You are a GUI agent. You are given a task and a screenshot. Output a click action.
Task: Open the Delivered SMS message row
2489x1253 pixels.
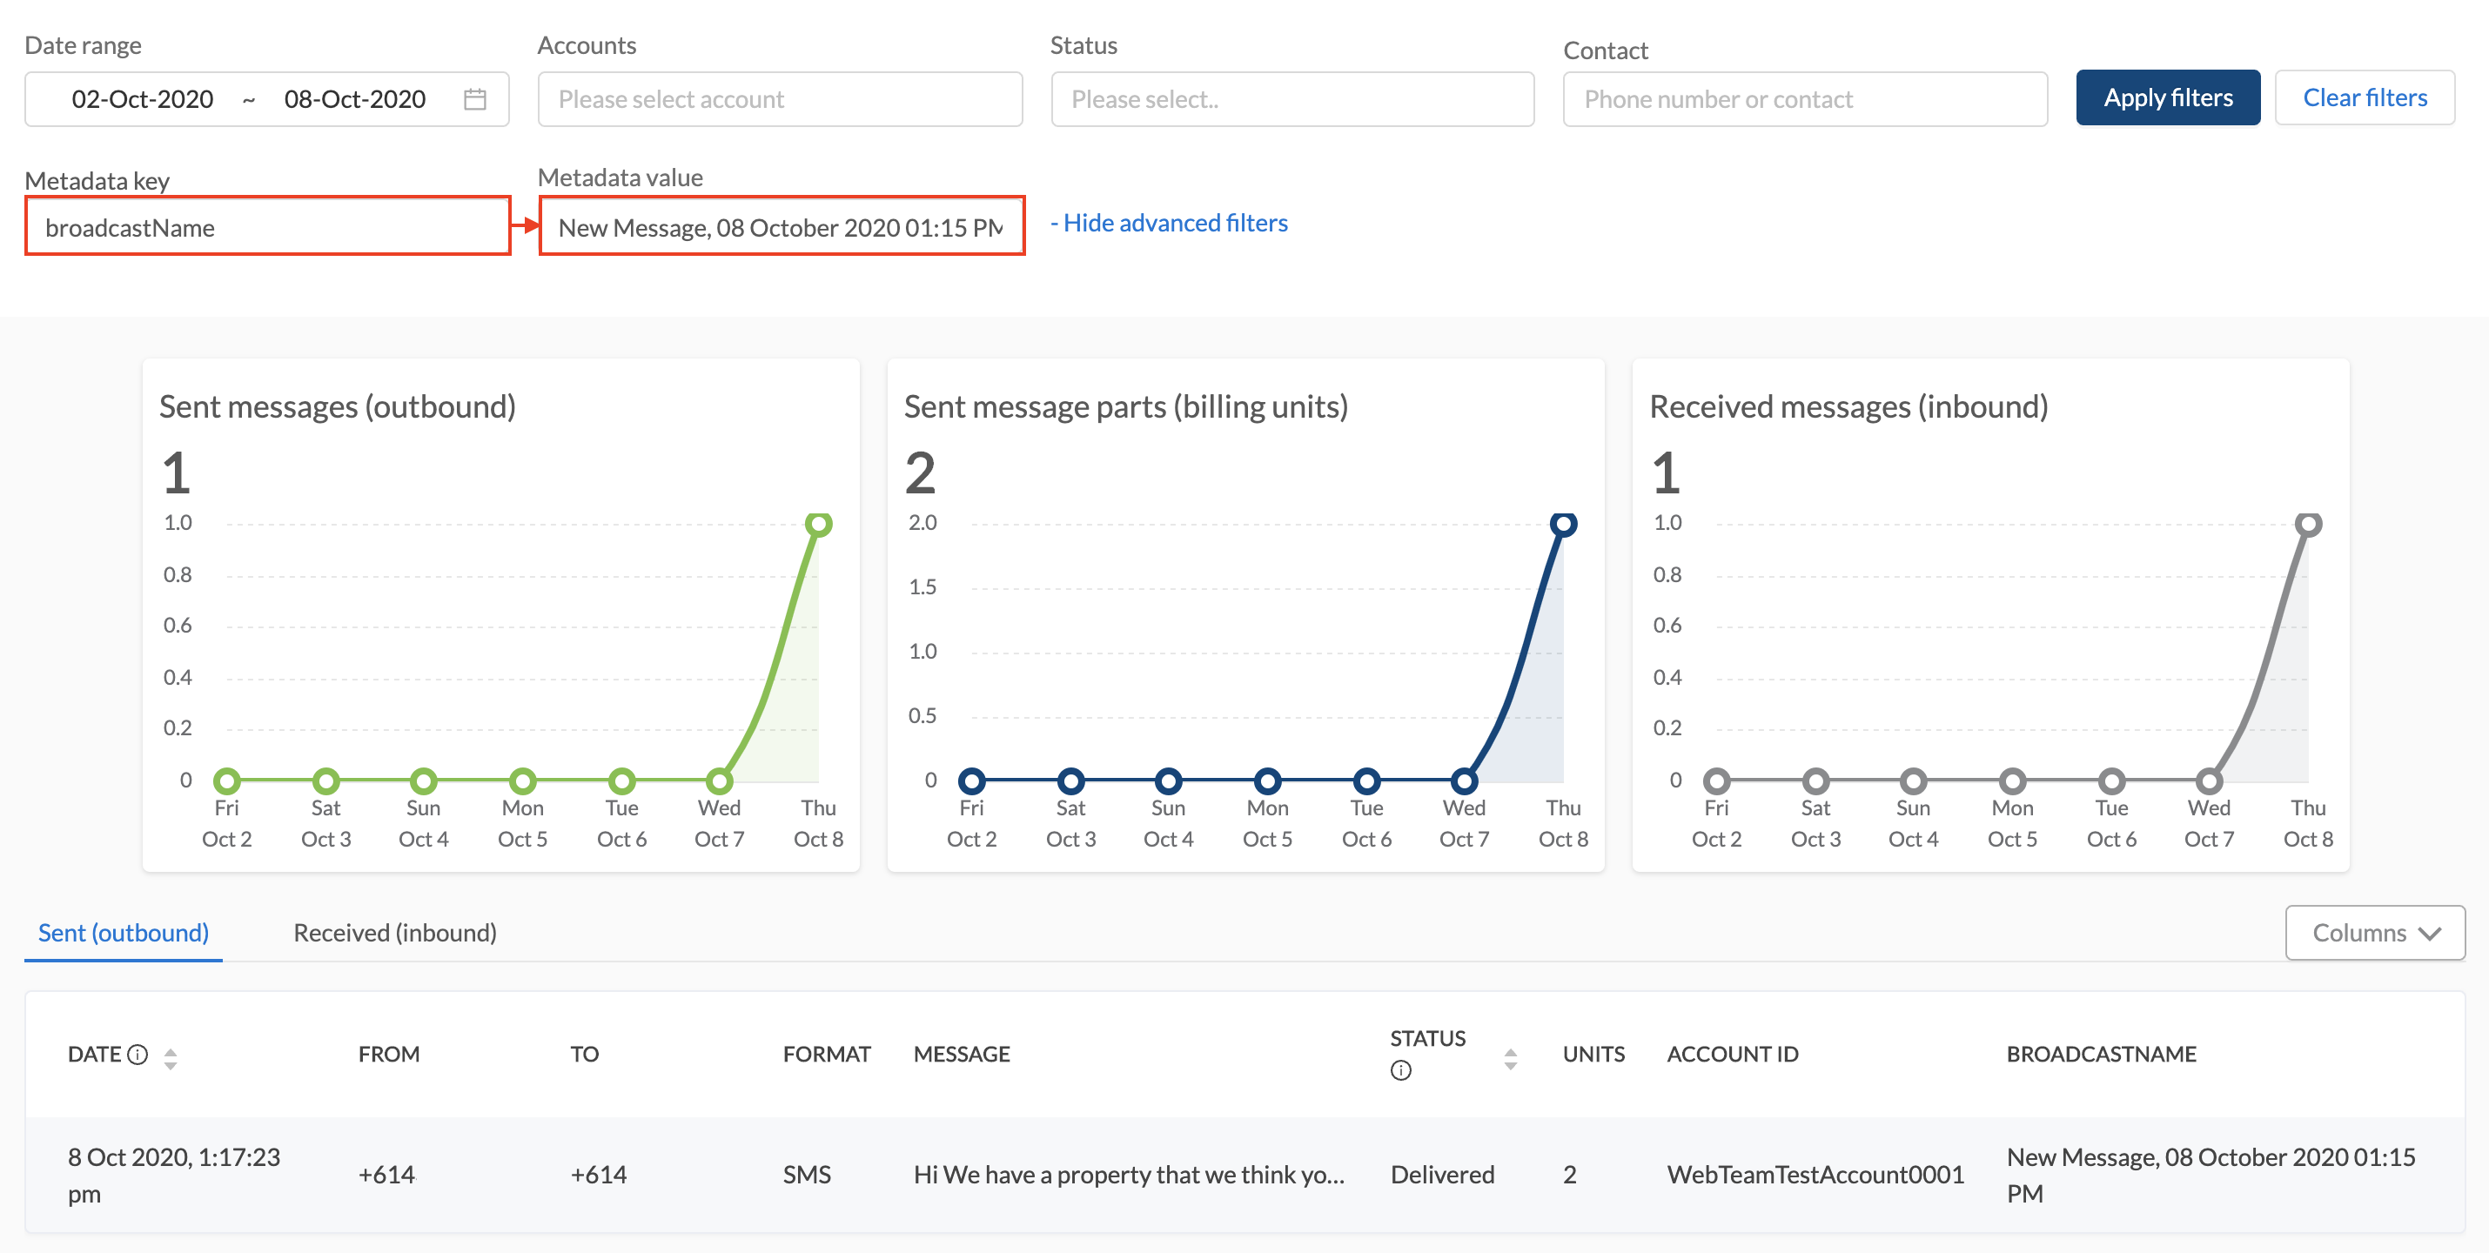click(1128, 1174)
